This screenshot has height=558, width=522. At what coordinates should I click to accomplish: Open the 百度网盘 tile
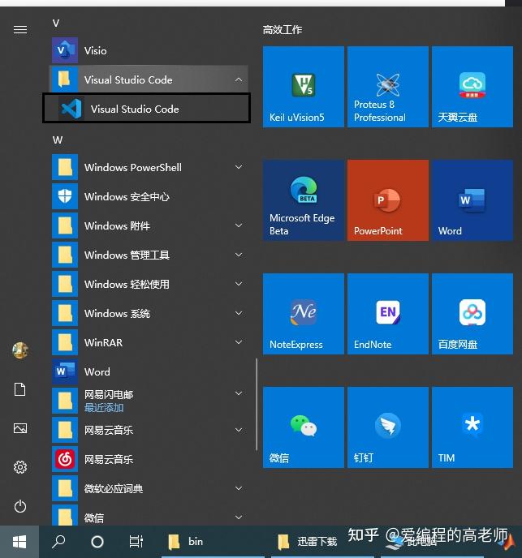(x=472, y=314)
